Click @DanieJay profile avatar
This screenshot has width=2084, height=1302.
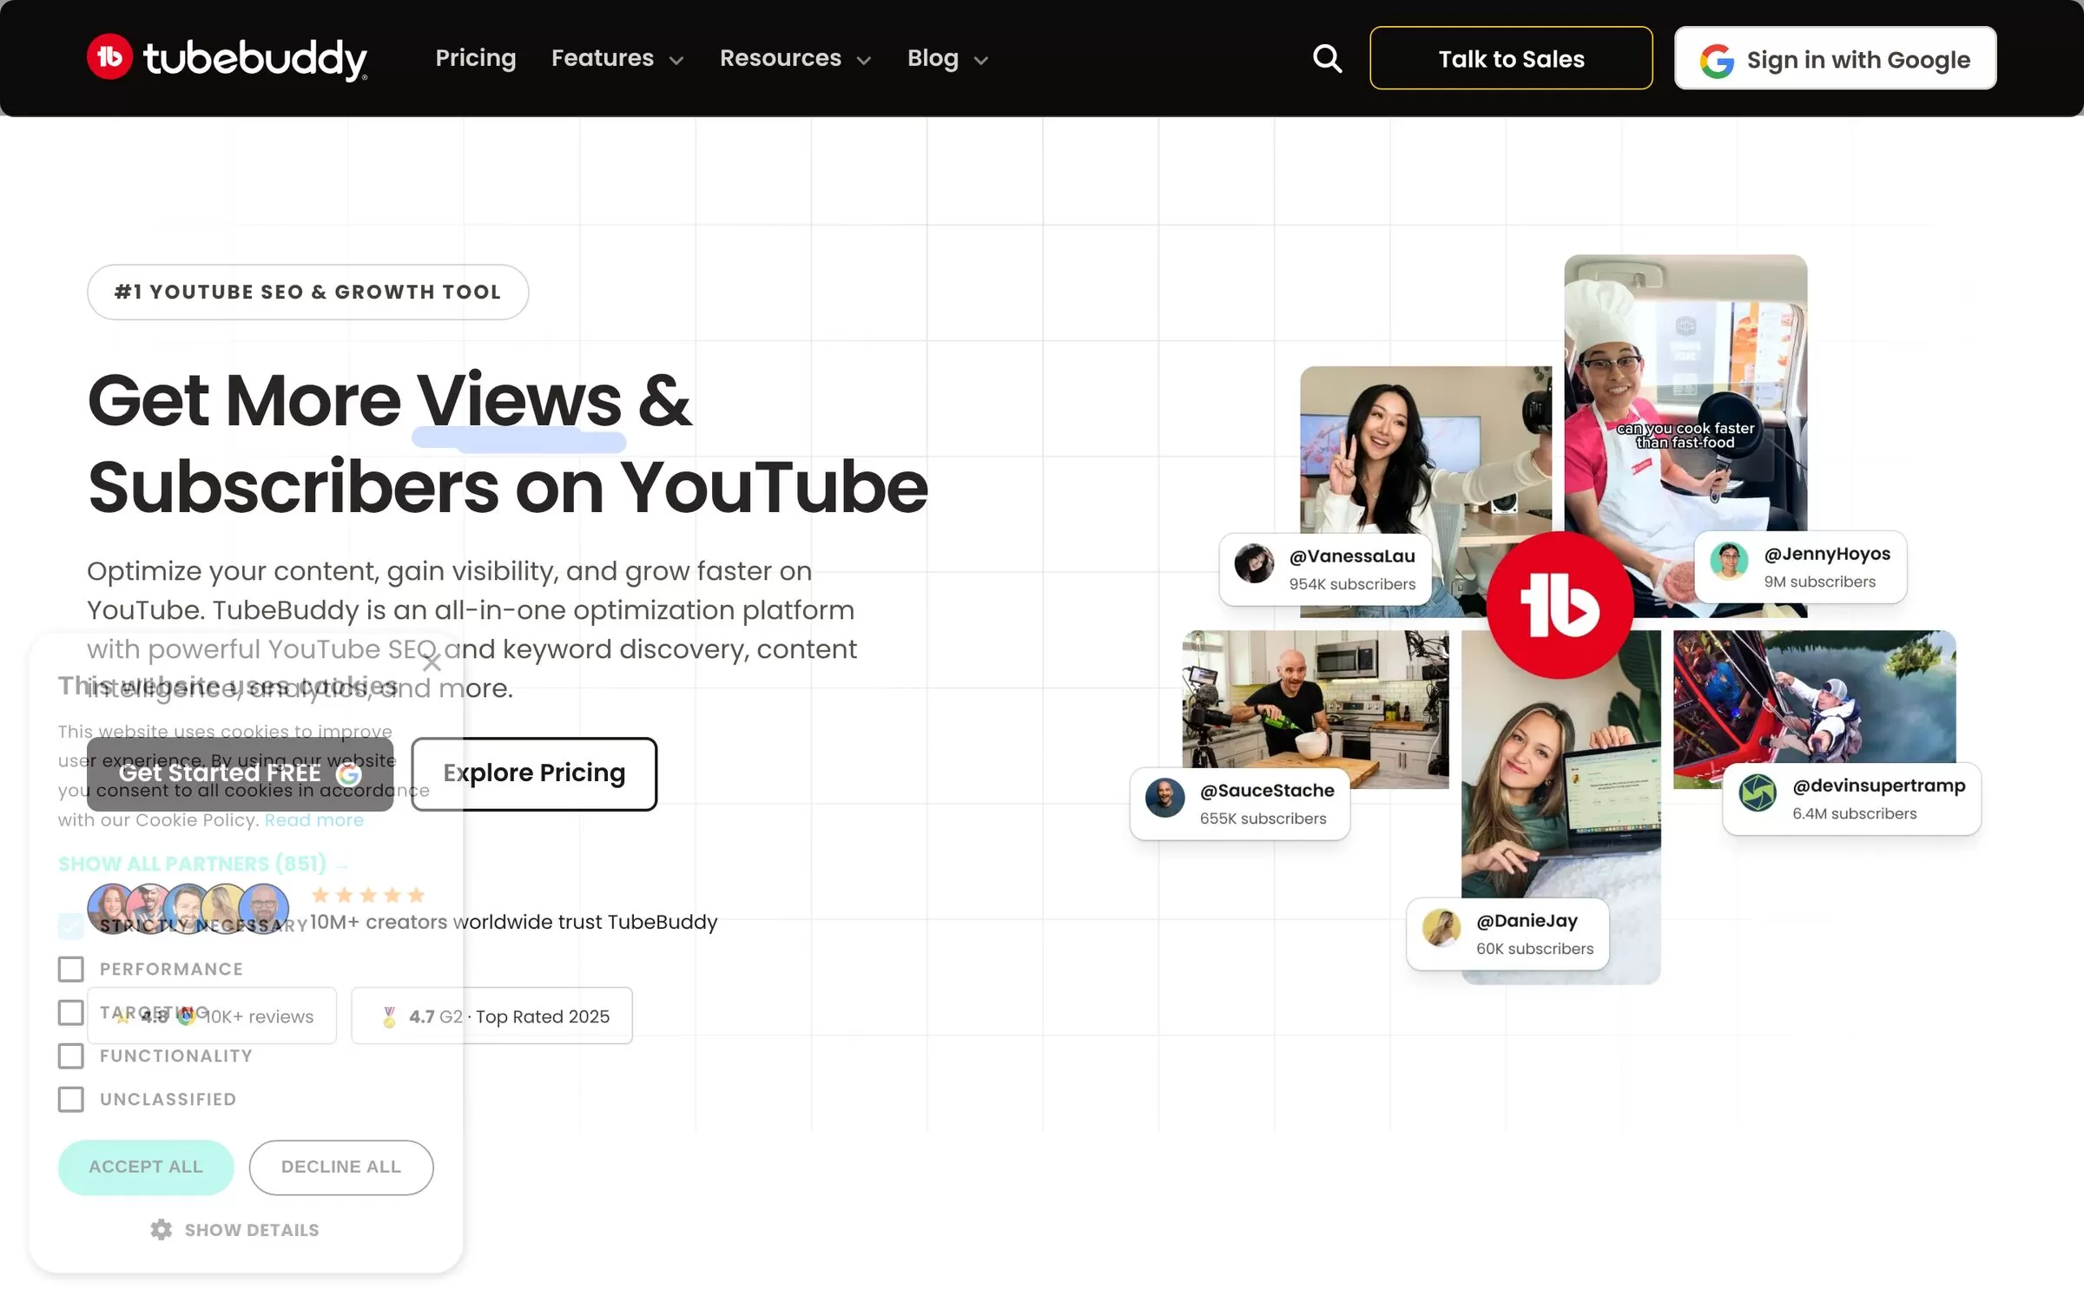1441,928
